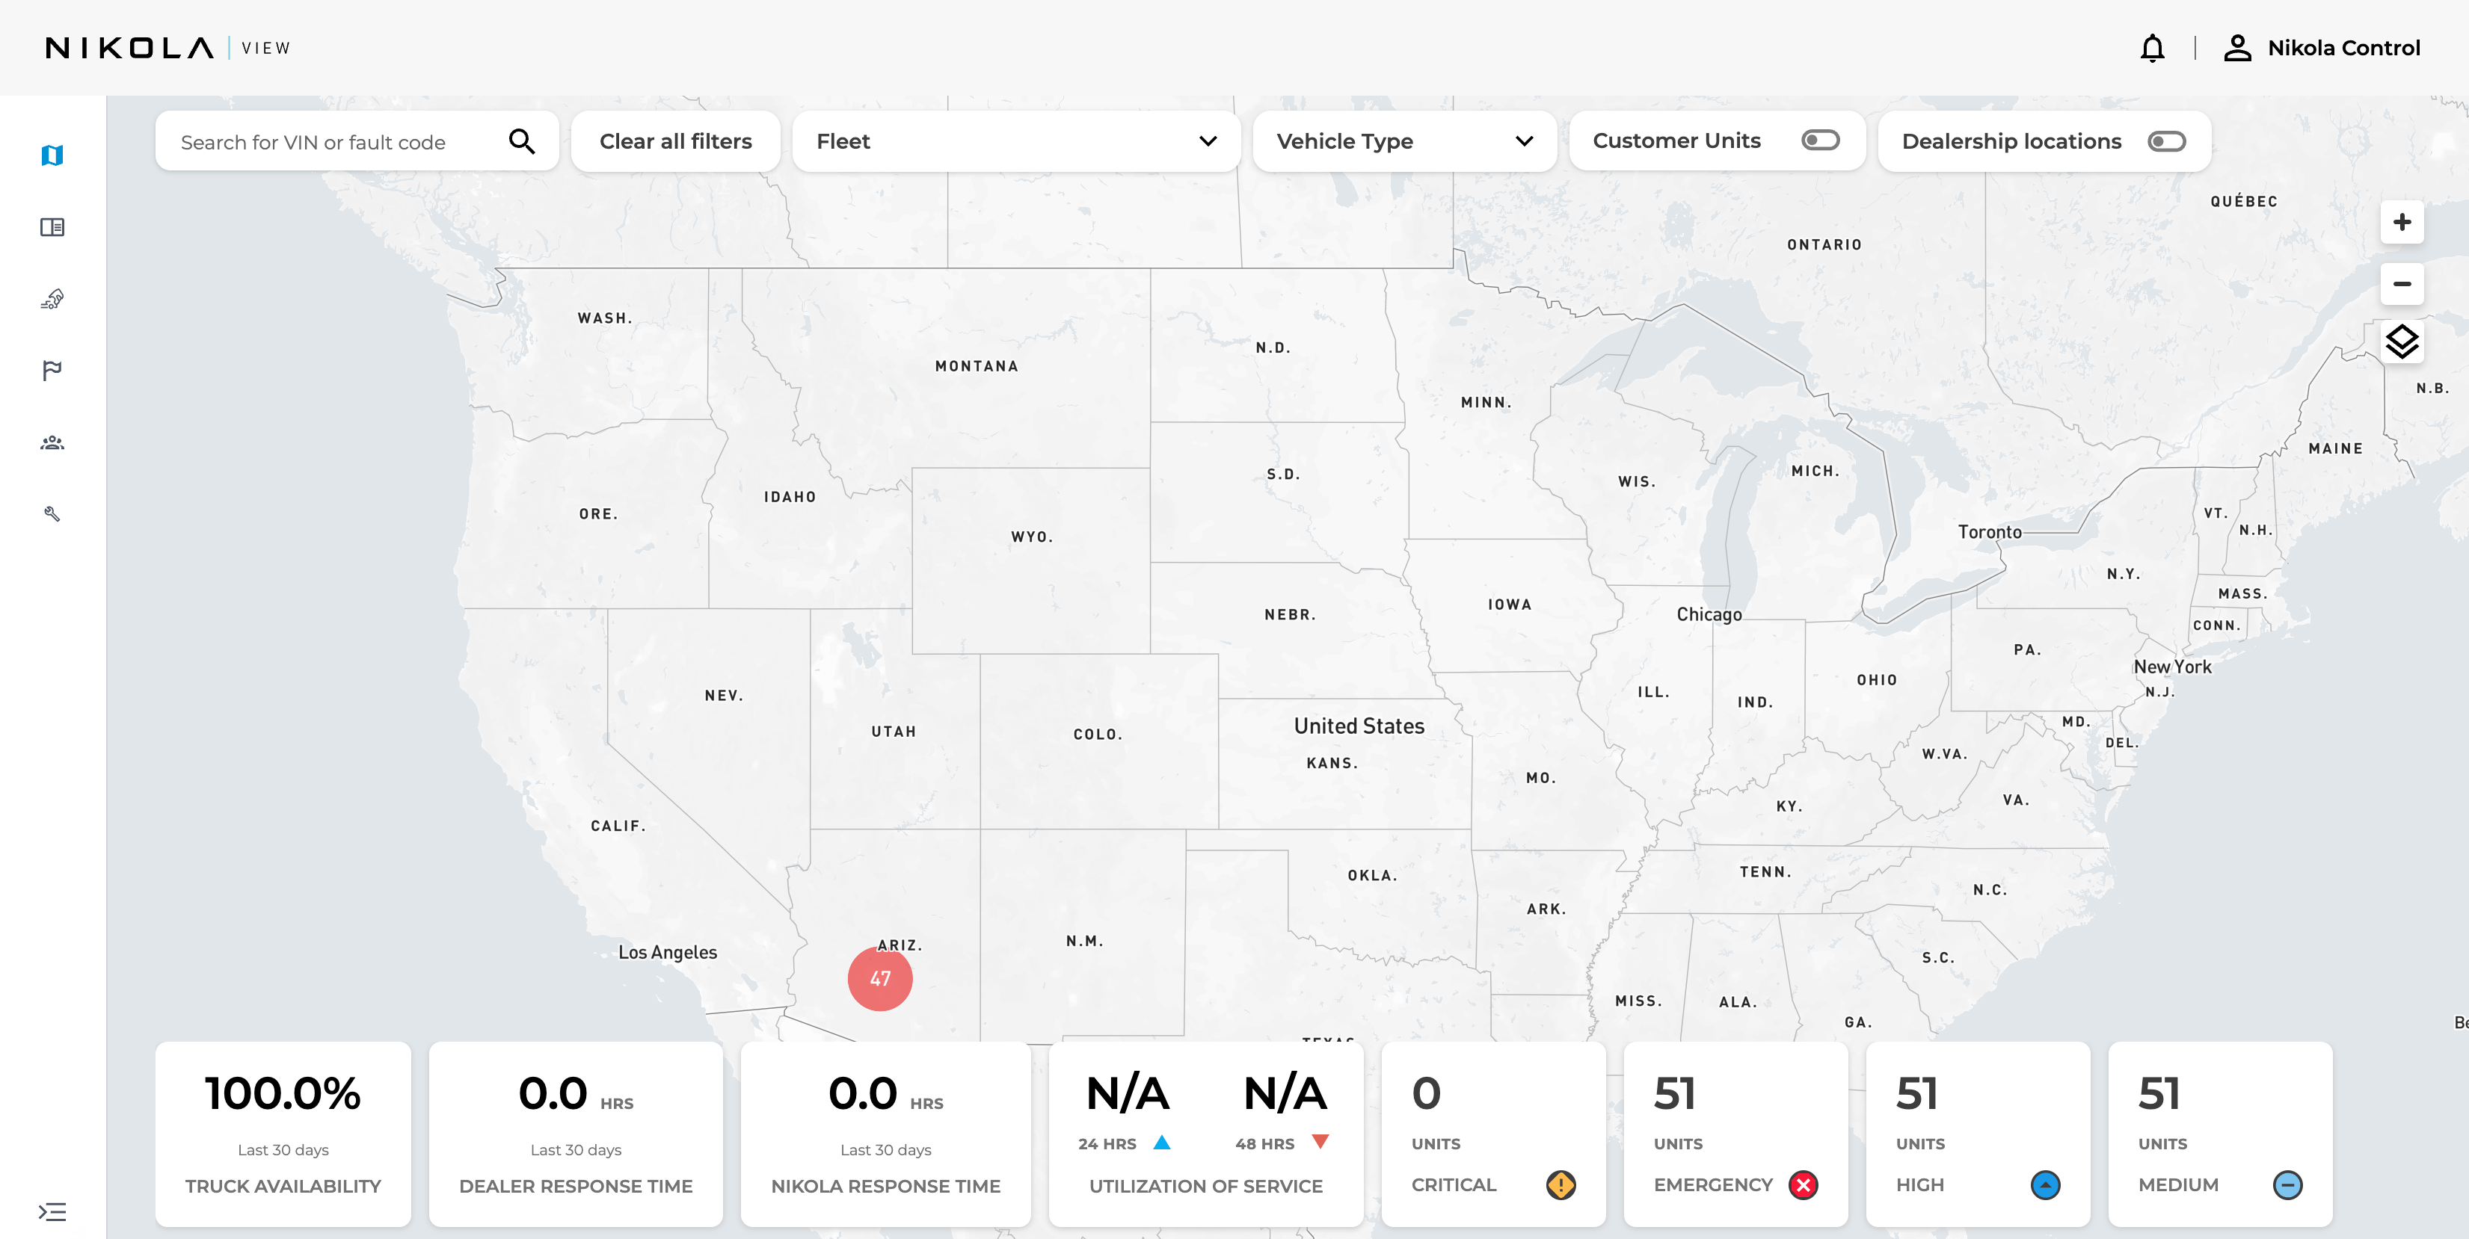
Task: Click the New York city label
Action: 2172,667
